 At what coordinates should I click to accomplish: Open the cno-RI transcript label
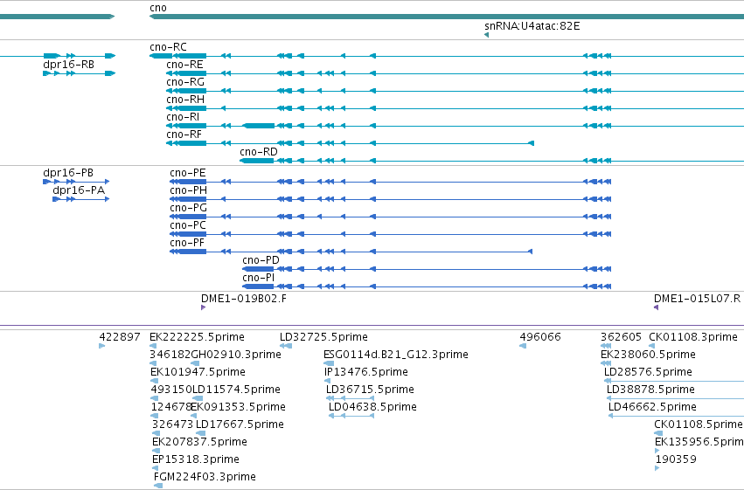[183, 117]
